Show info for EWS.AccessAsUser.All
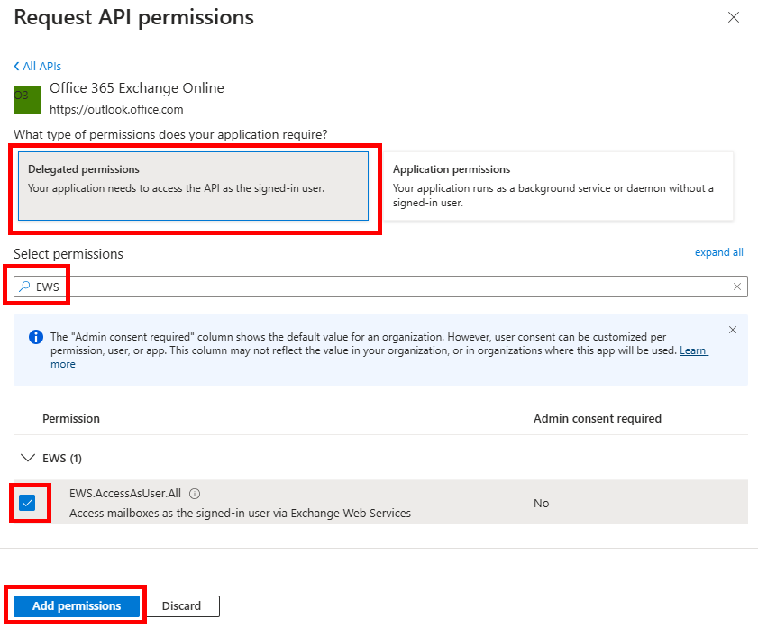 pyautogui.click(x=195, y=493)
